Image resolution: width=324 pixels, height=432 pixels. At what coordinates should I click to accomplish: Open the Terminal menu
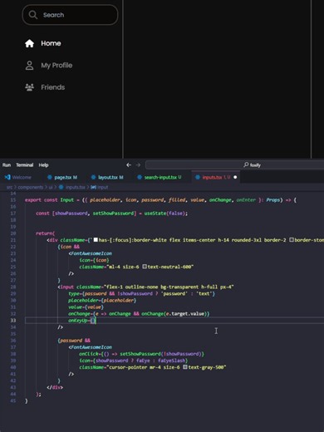25,165
